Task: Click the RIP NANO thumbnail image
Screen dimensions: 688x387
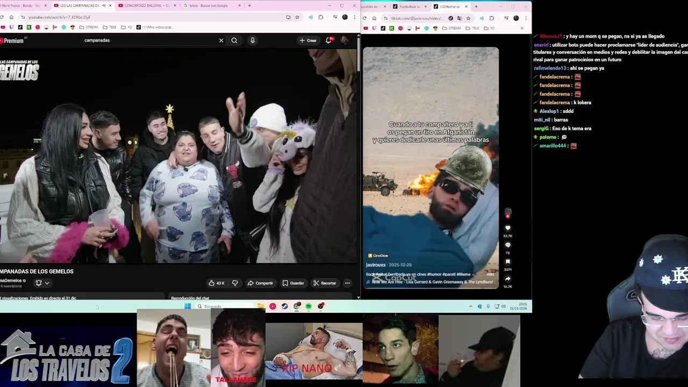Action: 314,351
